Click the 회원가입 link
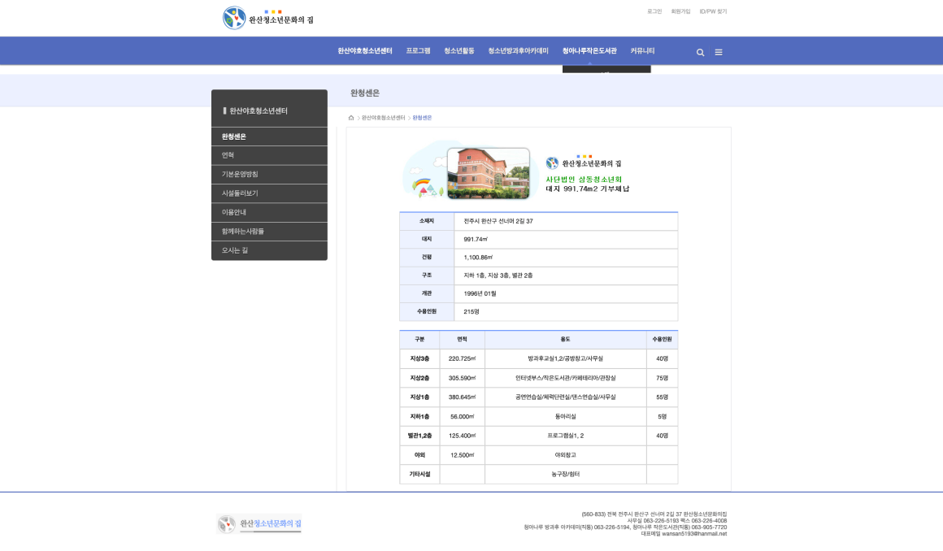The height and width of the screenshot is (551, 943). click(680, 11)
